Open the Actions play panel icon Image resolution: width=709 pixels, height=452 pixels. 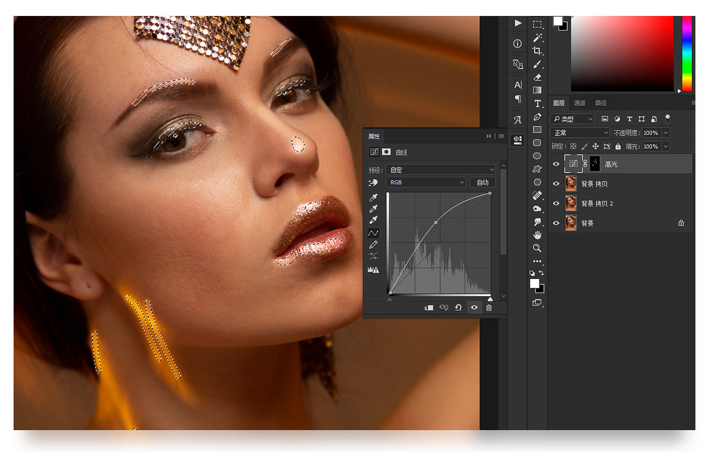pyautogui.click(x=518, y=23)
